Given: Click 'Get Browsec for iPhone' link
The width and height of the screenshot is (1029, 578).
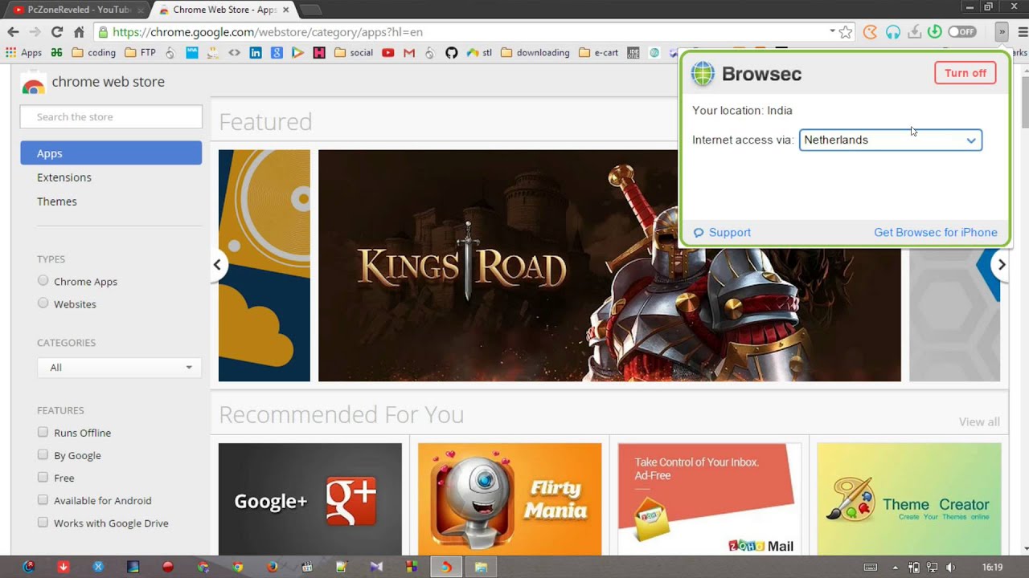Looking at the screenshot, I should [936, 233].
